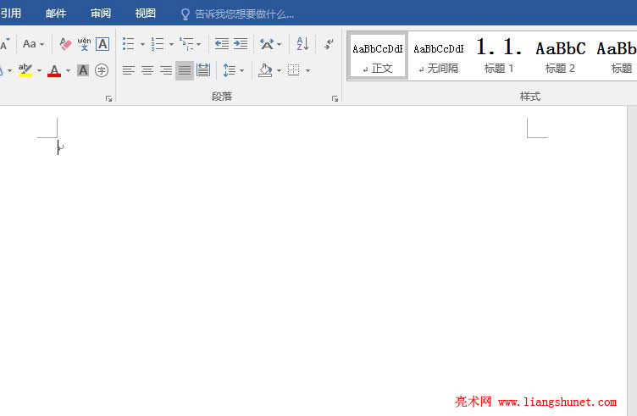Open Asian Layout tool
Image resolution: width=637 pixels, height=416 pixels.
(267, 44)
